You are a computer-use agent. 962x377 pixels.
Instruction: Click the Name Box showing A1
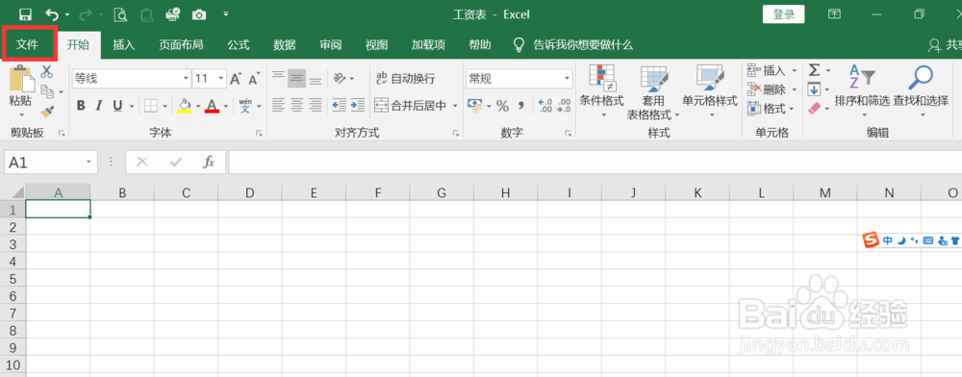pos(51,162)
